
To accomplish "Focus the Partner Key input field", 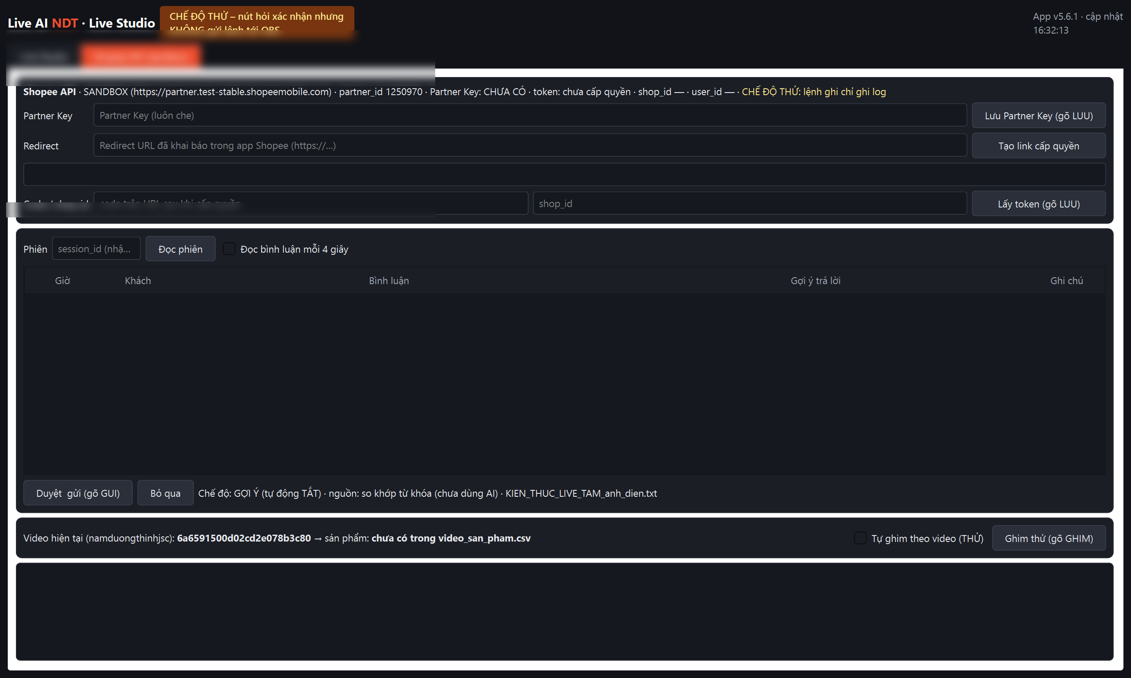I will (530, 116).
